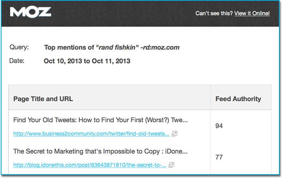Open the business2community.com find-old-tweets URL
This screenshot has width=282, height=178.
91,134
